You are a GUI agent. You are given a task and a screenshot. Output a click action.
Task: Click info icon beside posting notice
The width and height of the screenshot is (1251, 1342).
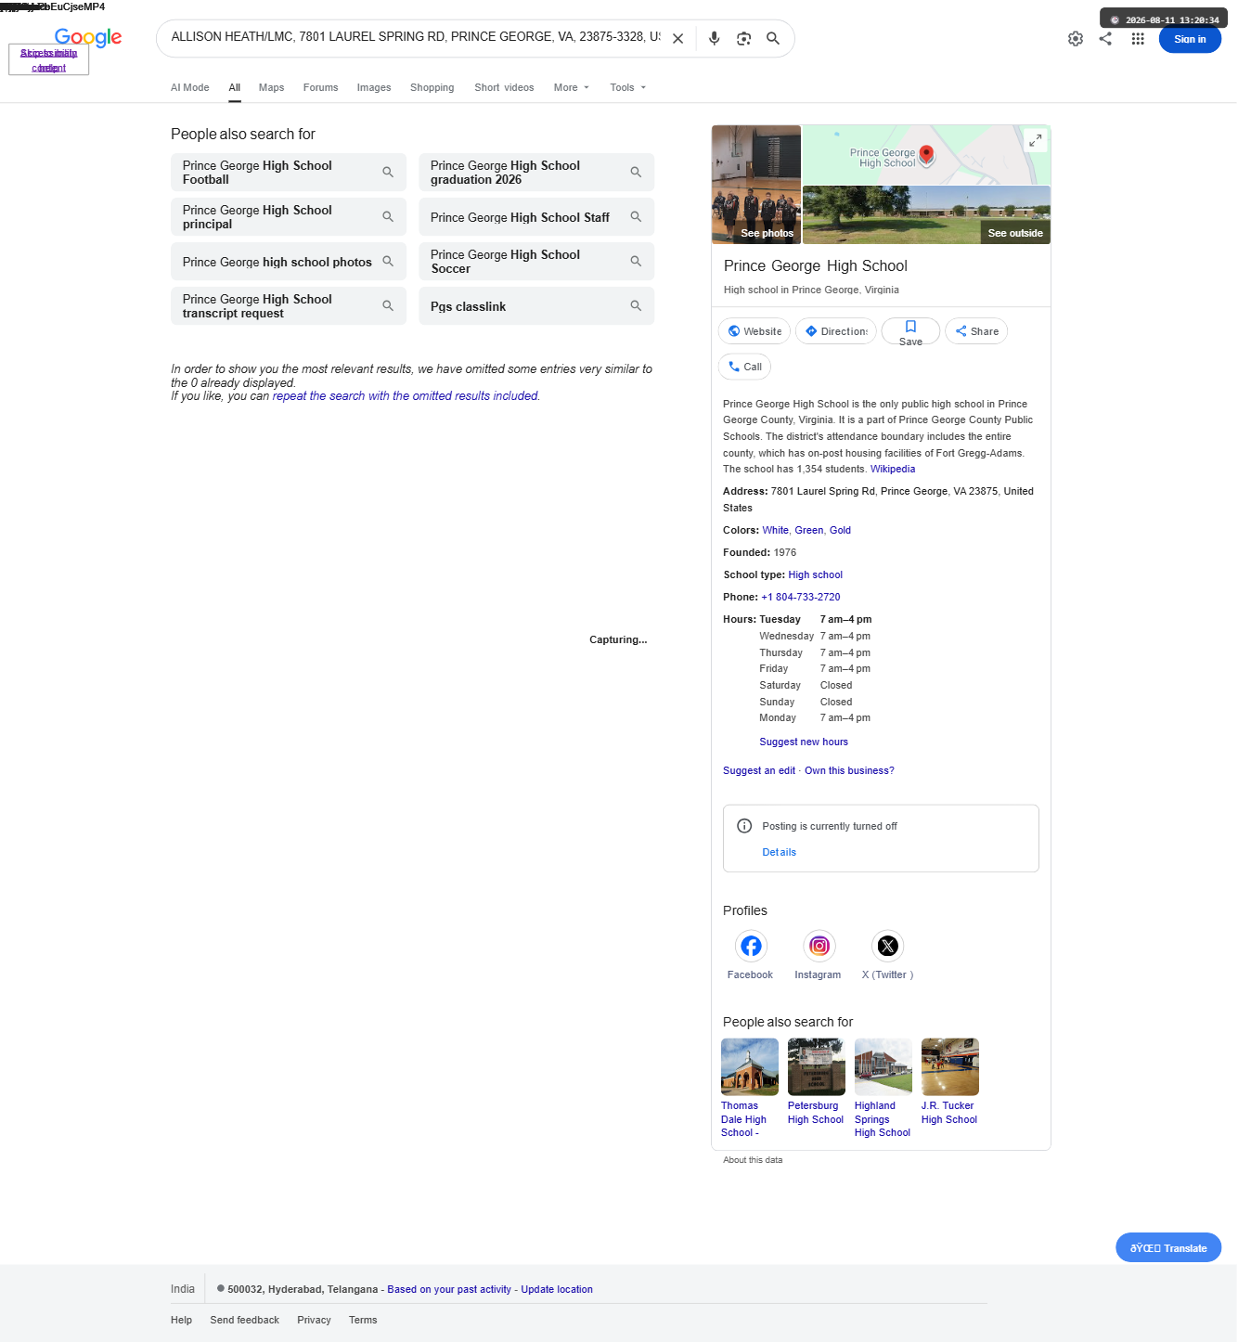(744, 826)
